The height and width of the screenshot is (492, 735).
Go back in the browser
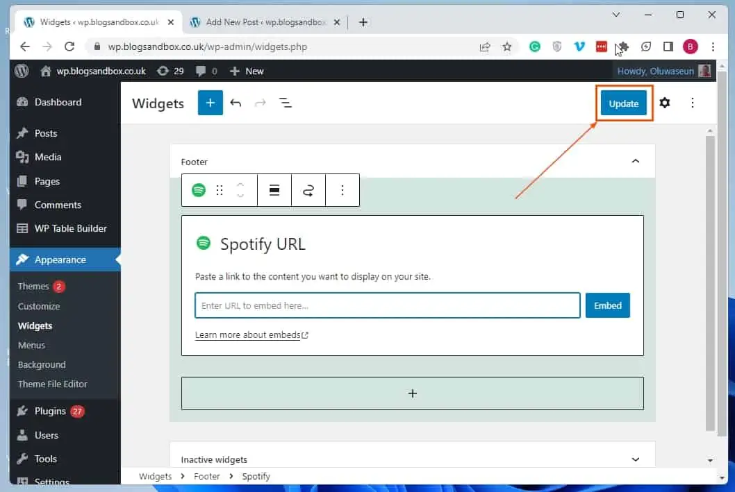[25, 46]
